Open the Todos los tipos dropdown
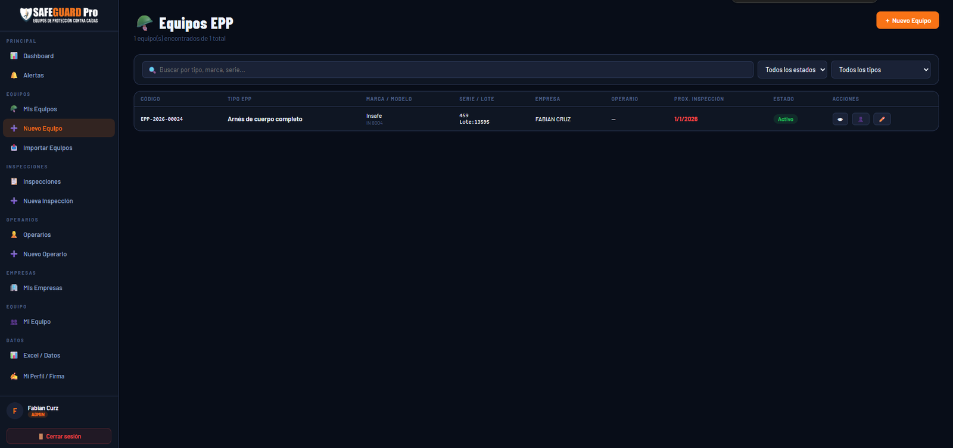953x448 pixels. coord(881,70)
